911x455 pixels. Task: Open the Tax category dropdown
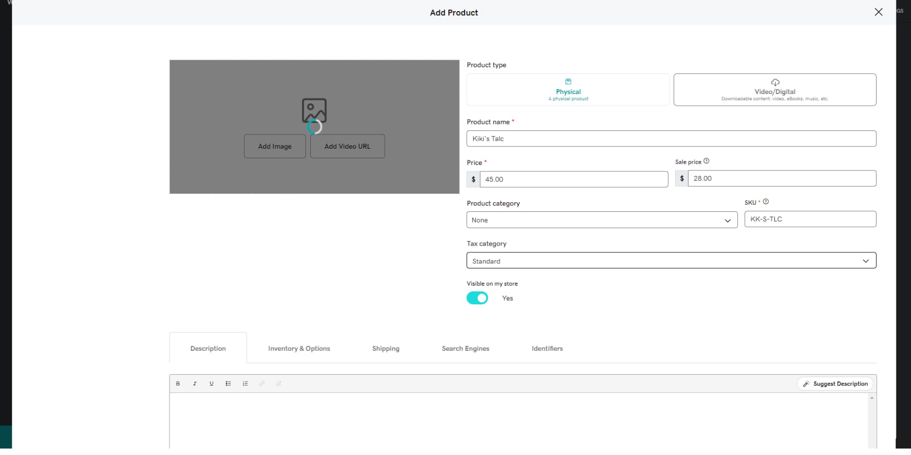[671, 260]
